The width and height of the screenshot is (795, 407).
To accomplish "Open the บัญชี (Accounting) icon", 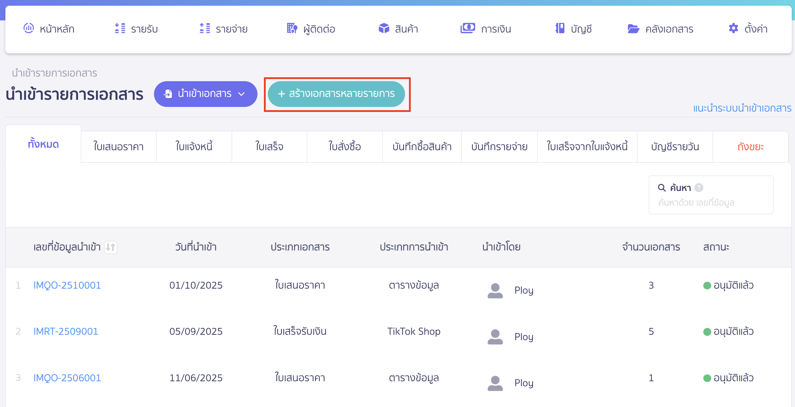I will (560, 28).
